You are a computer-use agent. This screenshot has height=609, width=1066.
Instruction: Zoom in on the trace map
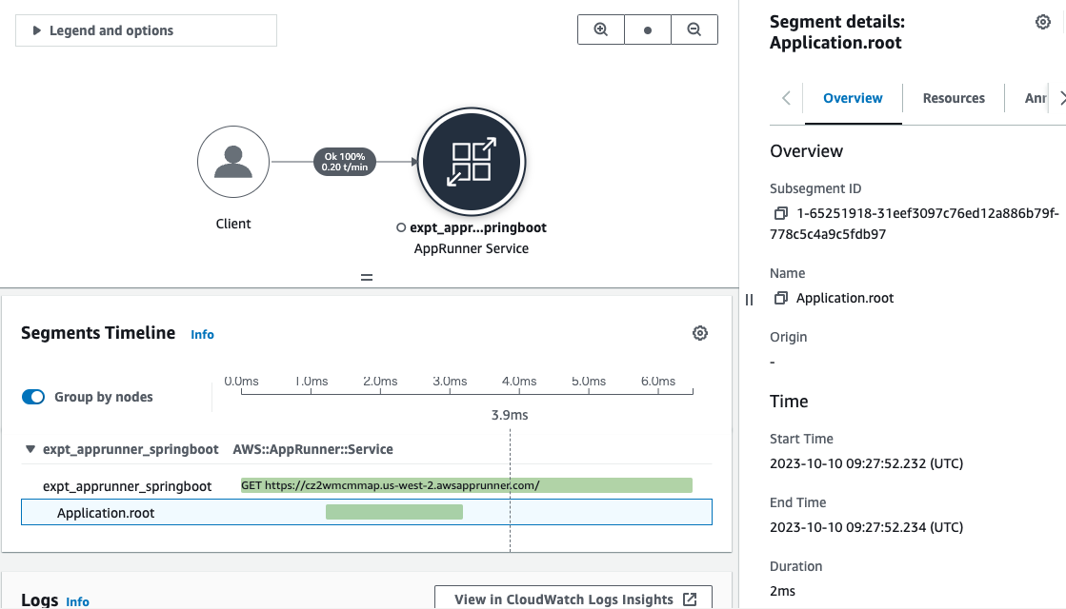601,29
